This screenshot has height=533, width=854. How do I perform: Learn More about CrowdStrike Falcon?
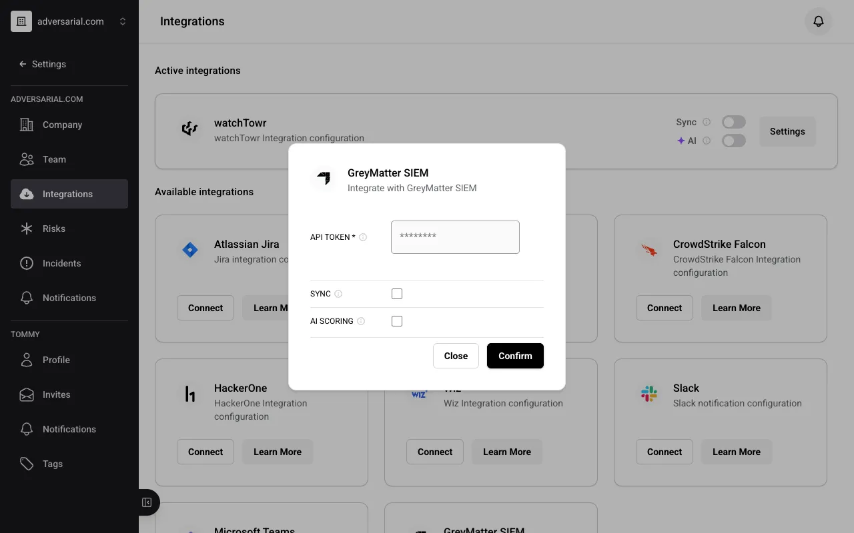point(737,308)
